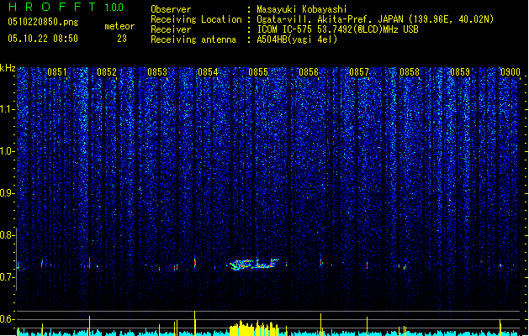Click the 0.7 kHz frequency label
Screen dimensions: 529x336
click(7, 277)
